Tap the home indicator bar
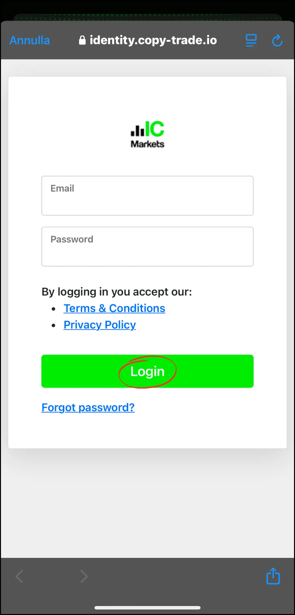 coord(147,608)
